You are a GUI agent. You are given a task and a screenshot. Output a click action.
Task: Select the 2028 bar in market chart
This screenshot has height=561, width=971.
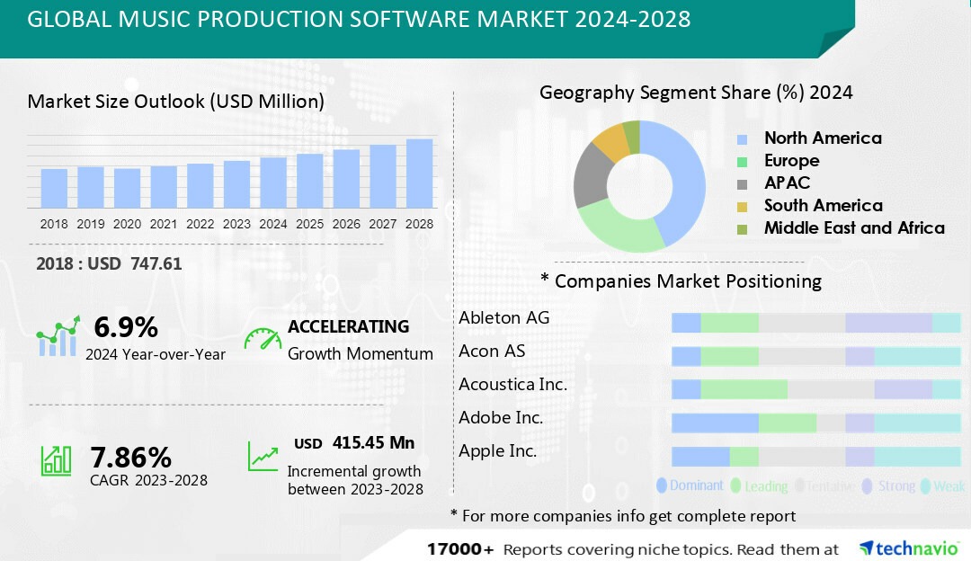419,174
